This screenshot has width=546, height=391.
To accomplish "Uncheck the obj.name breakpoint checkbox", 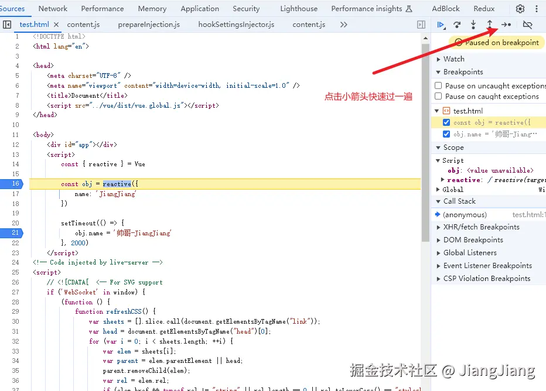I will (x=446, y=134).
